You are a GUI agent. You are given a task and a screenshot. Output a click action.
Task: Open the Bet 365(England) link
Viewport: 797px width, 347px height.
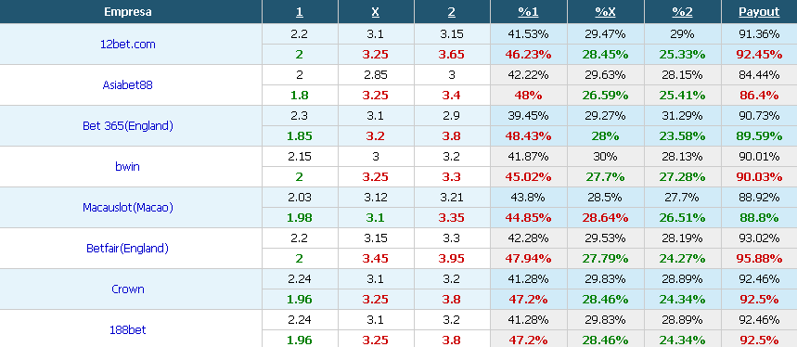click(x=128, y=125)
